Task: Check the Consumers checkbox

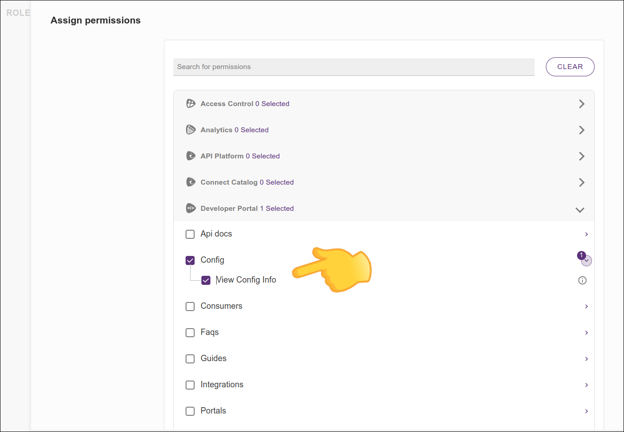Action: point(190,307)
